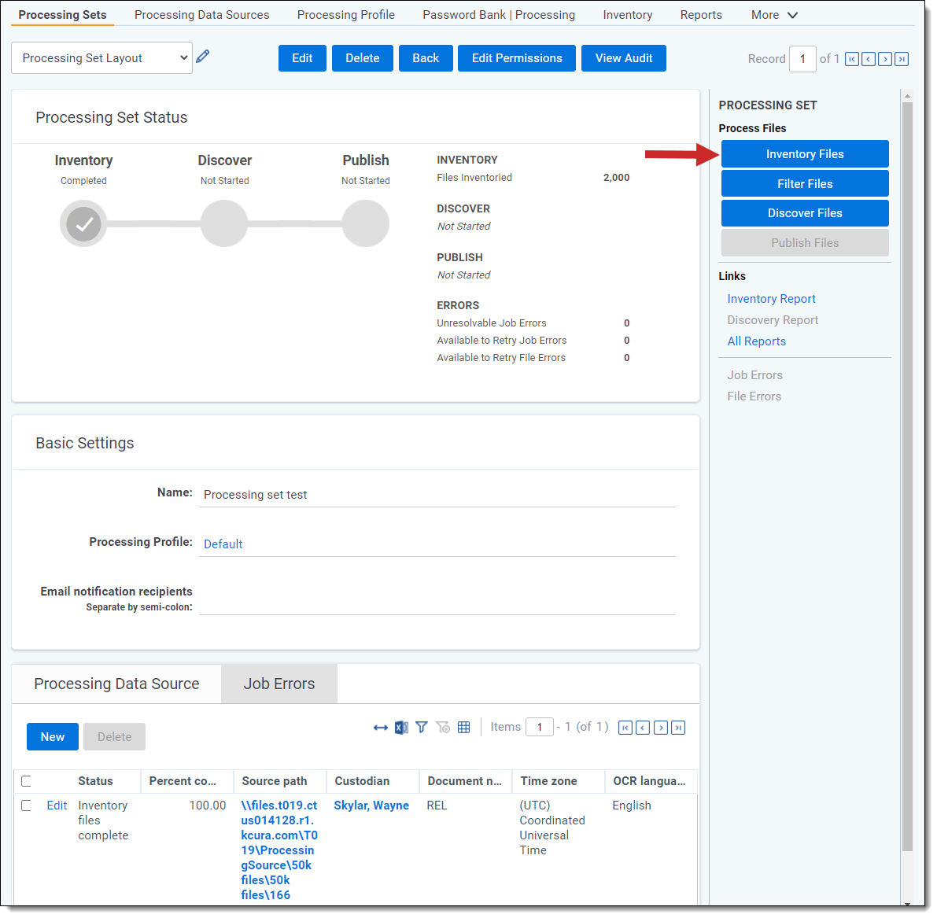Click the Discover Files button
Viewport: 937px width, 918px height.
[x=804, y=213]
